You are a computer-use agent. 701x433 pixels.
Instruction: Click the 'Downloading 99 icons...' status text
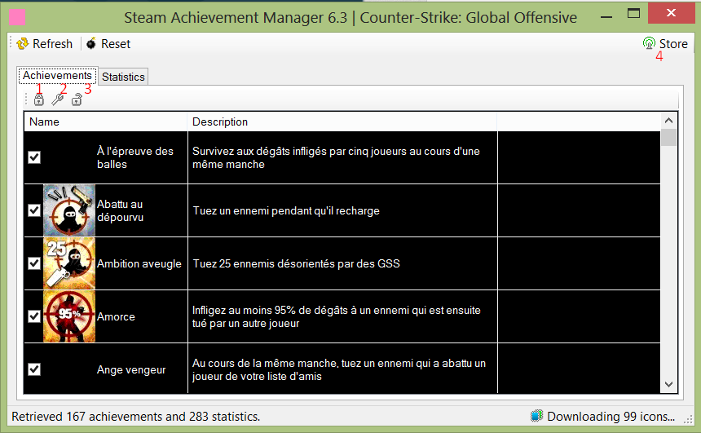coord(611,417)
